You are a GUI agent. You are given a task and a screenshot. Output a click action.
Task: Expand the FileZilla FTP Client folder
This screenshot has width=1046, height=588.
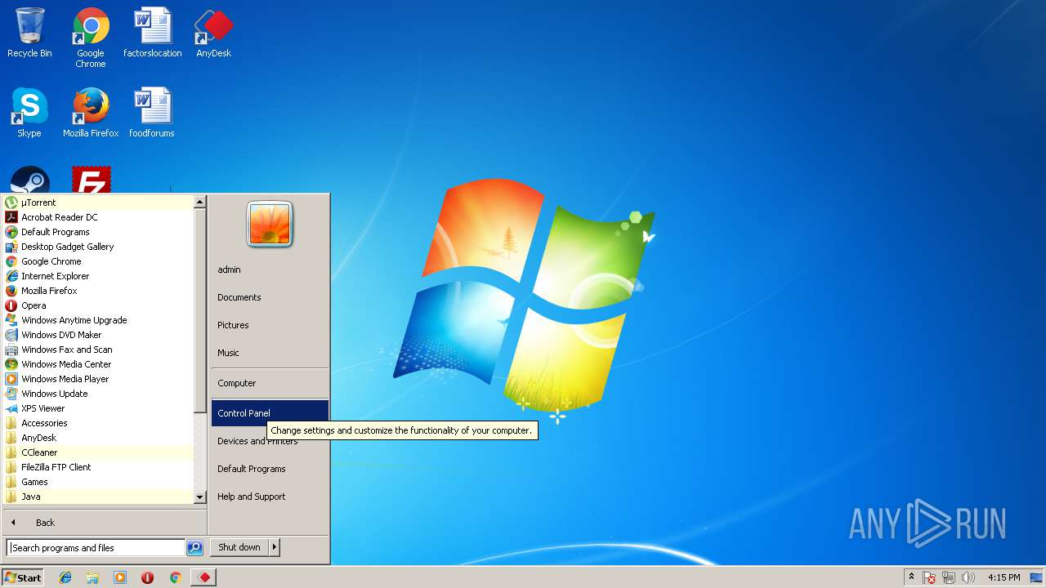coord(98,467)
